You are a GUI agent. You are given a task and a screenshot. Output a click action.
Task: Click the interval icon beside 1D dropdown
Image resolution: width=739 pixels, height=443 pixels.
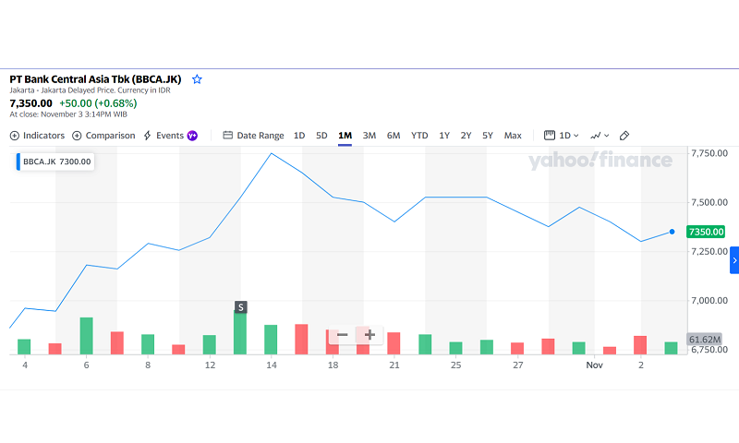tap(550, 136)
